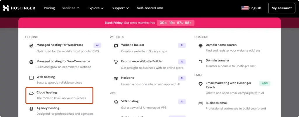
Task: Open the VPS hosting link
Action: click(x=130, y=101)
